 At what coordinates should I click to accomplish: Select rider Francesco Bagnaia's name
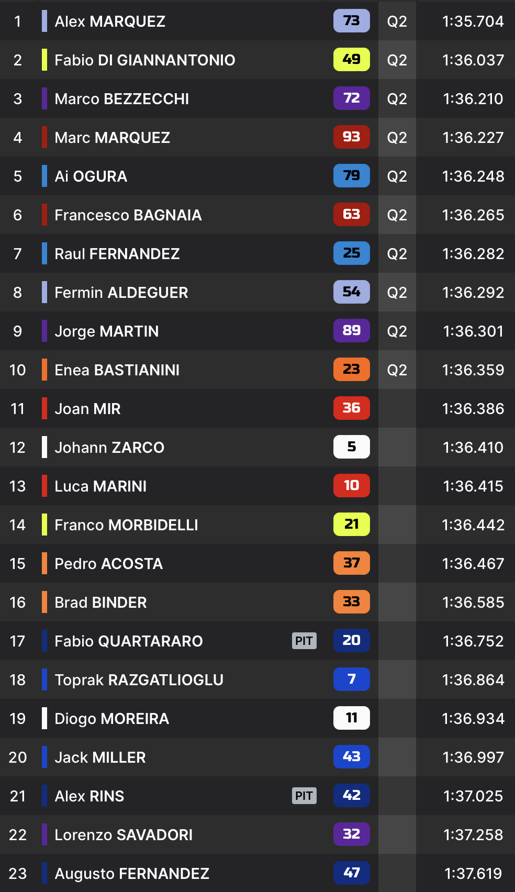pos(128,215)
